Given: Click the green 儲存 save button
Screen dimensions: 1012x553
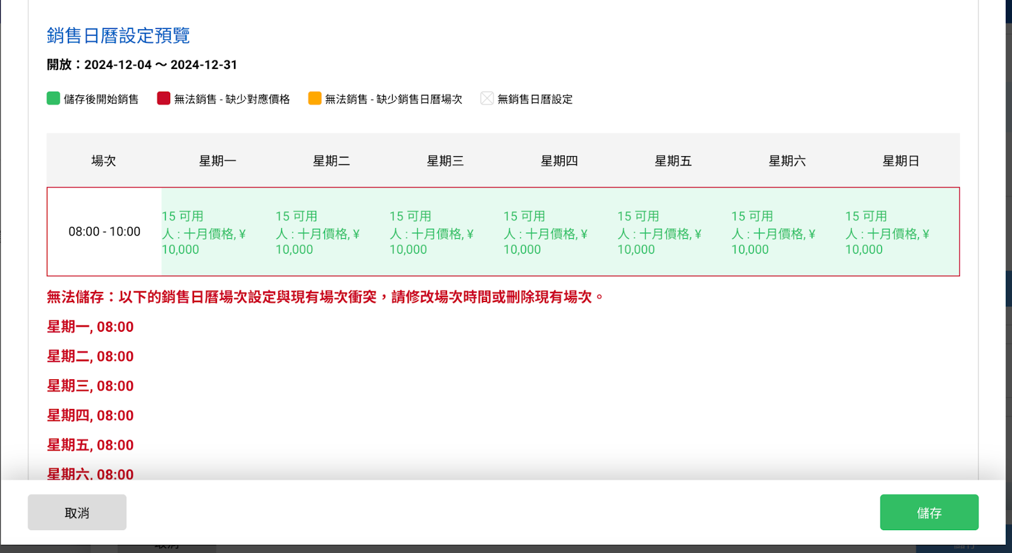Looking at the screenshot, I should point(929,513).
